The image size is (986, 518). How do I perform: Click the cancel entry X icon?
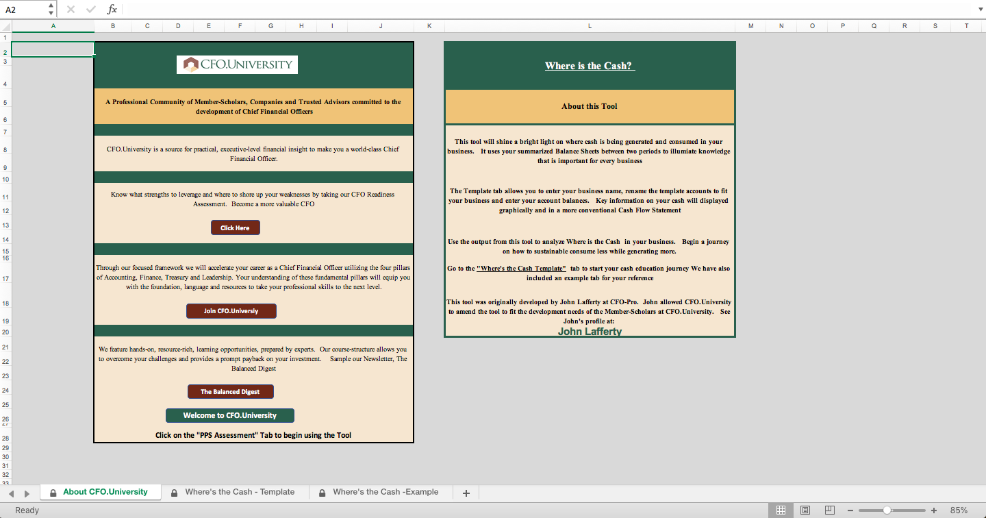(71, 10)
